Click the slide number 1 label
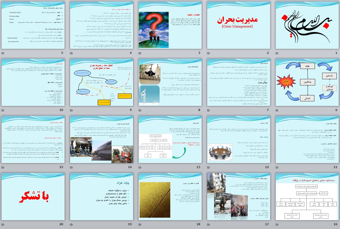This screenshot has width=340, height=229. point(336,53)
